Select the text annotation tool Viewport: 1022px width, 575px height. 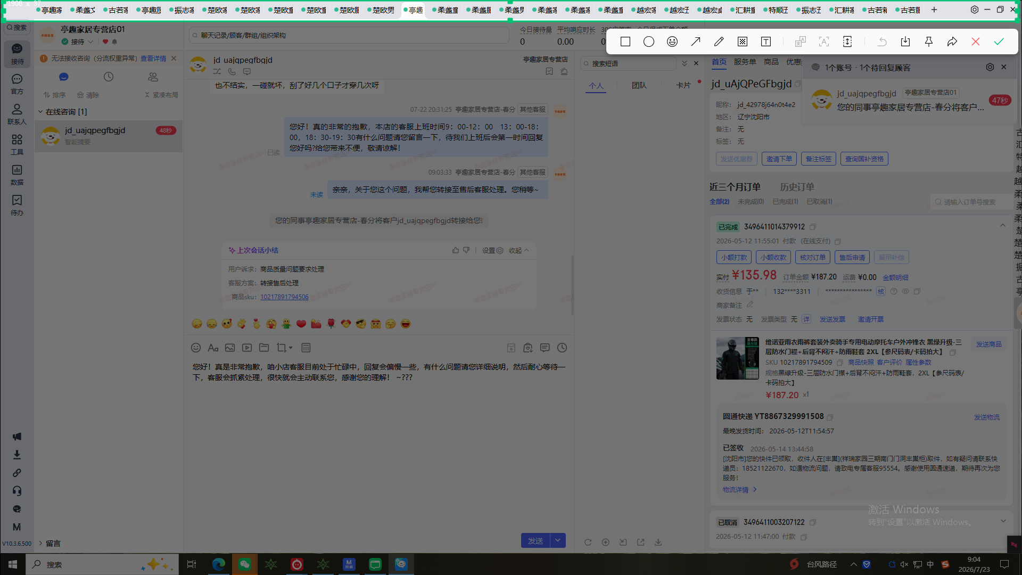click(x=766, y=42)
